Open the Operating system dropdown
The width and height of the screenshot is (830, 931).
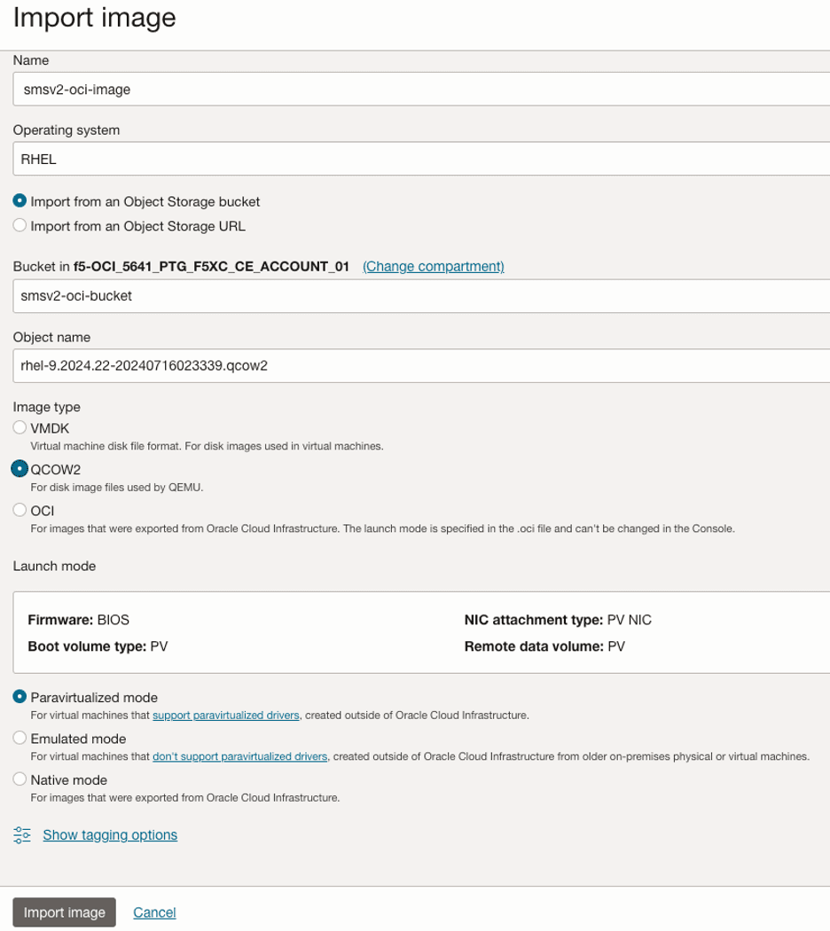point(421,160)
